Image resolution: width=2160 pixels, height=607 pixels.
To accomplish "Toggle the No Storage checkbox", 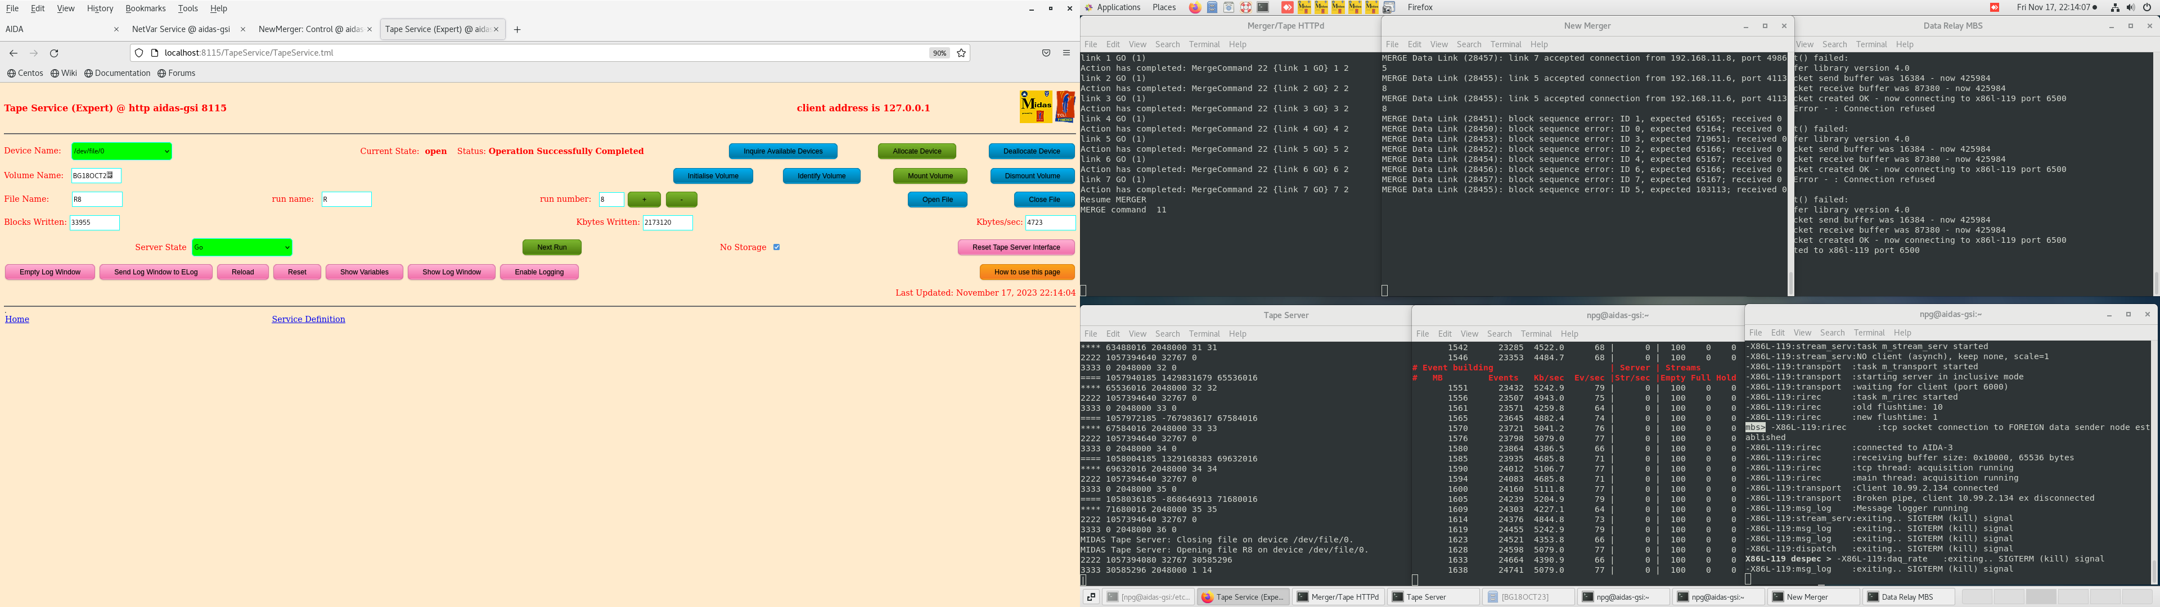I will 776,247.
